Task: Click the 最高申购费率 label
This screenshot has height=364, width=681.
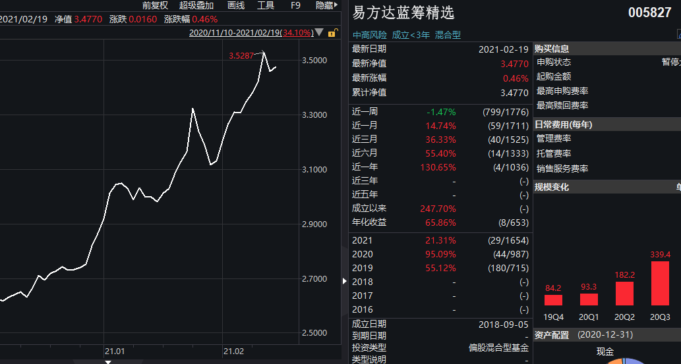Action: click(x=562, y=91)
